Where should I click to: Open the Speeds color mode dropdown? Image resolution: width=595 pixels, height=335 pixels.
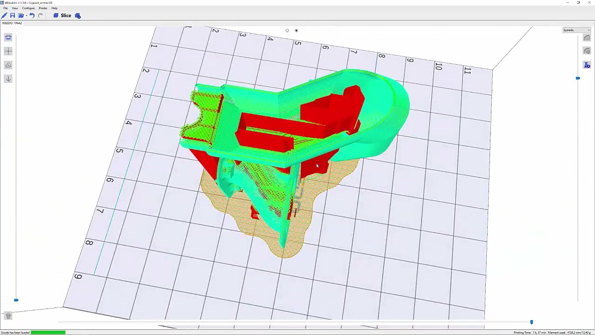click(576, 30)
